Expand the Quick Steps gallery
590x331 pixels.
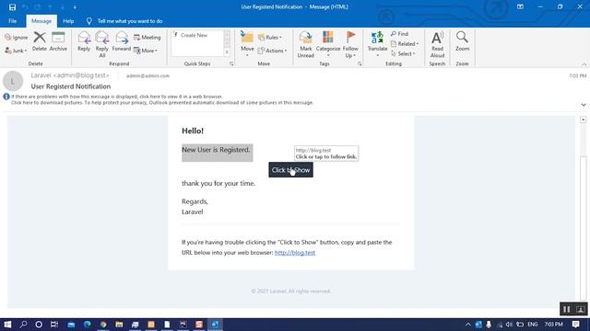coord(227,52)
